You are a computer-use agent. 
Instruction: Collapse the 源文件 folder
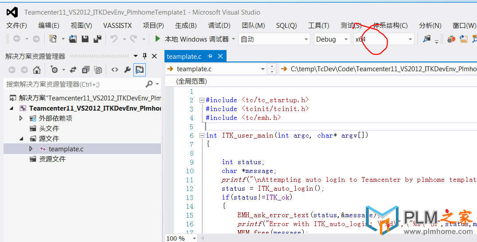coord(21,139)
